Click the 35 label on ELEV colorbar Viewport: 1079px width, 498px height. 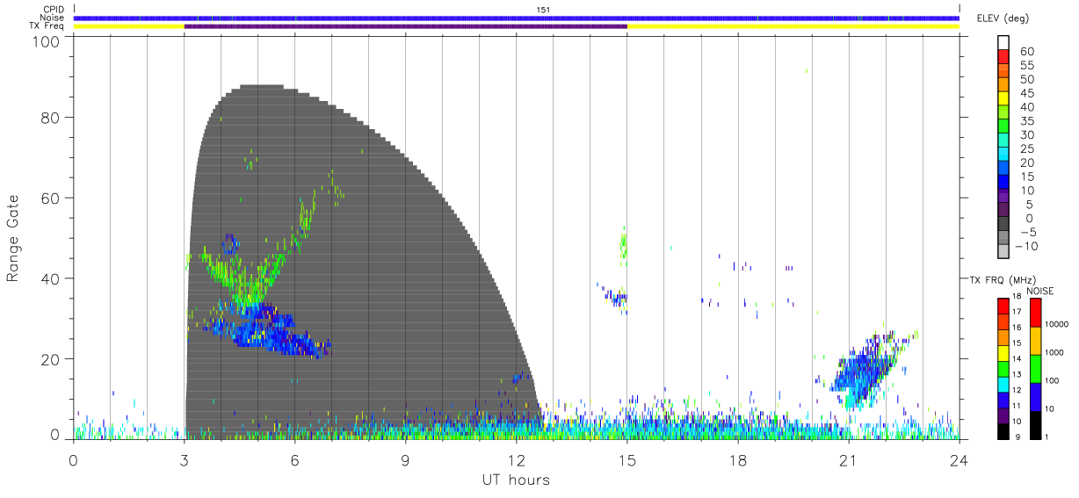pos(1027,121)
